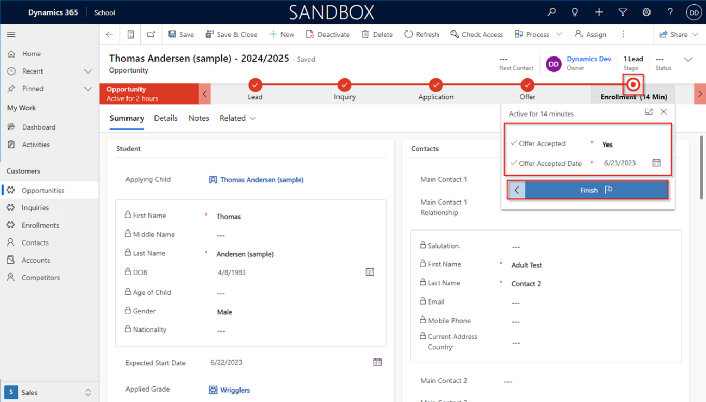Open the Thomas Andersen (sample) link

[x=262, y=180]
